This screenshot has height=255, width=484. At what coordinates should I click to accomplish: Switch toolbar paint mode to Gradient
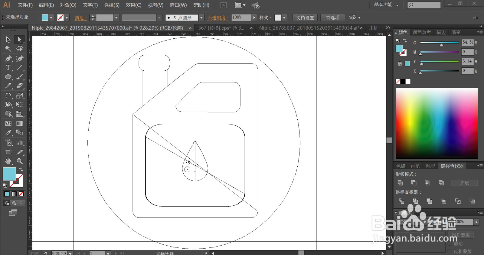[14, 194]
